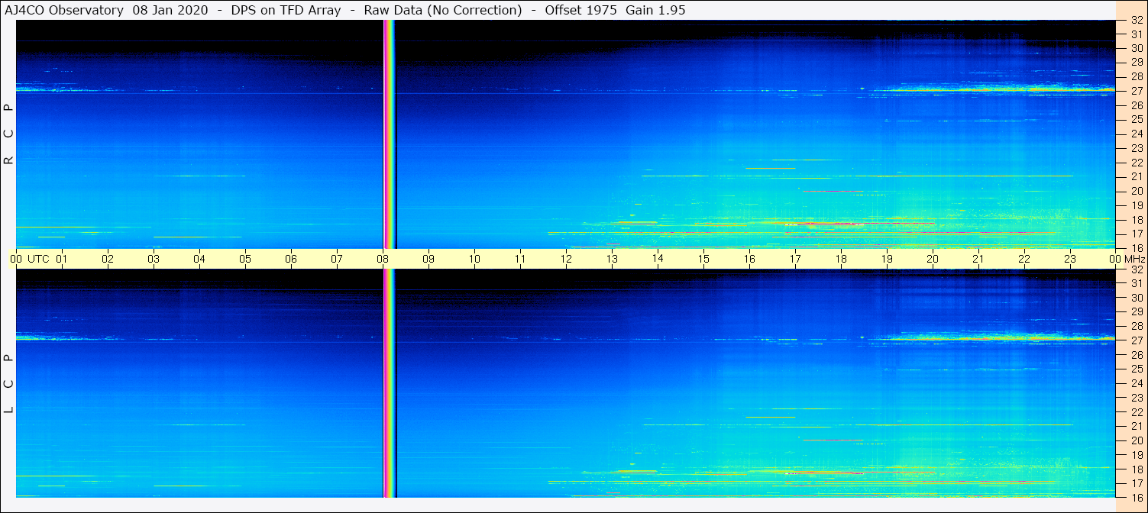Viewport: 1148px width, 513px height.
Task: Click the 19 MHz label on LCP frequency scale
Action: pyautogui.click(x=1136, y=454)
